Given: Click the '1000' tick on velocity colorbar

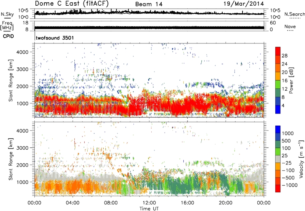Looking at the screenshot, I should [x=288, y=133].
